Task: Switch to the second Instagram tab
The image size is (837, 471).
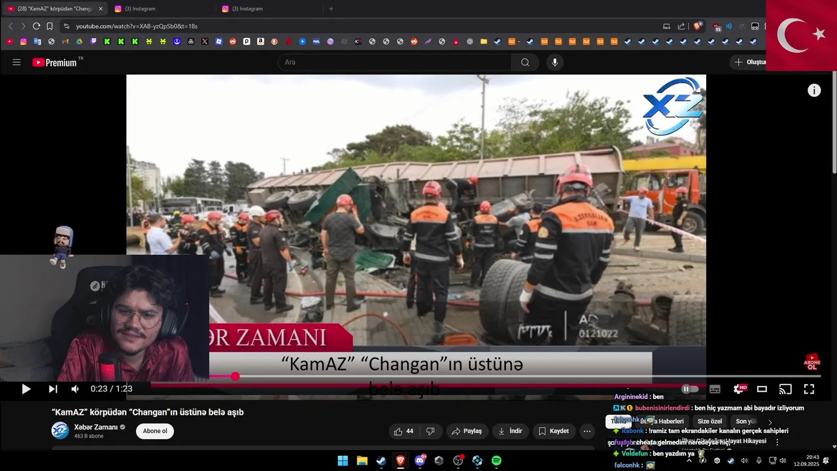Action: click(x=269, y=9)
